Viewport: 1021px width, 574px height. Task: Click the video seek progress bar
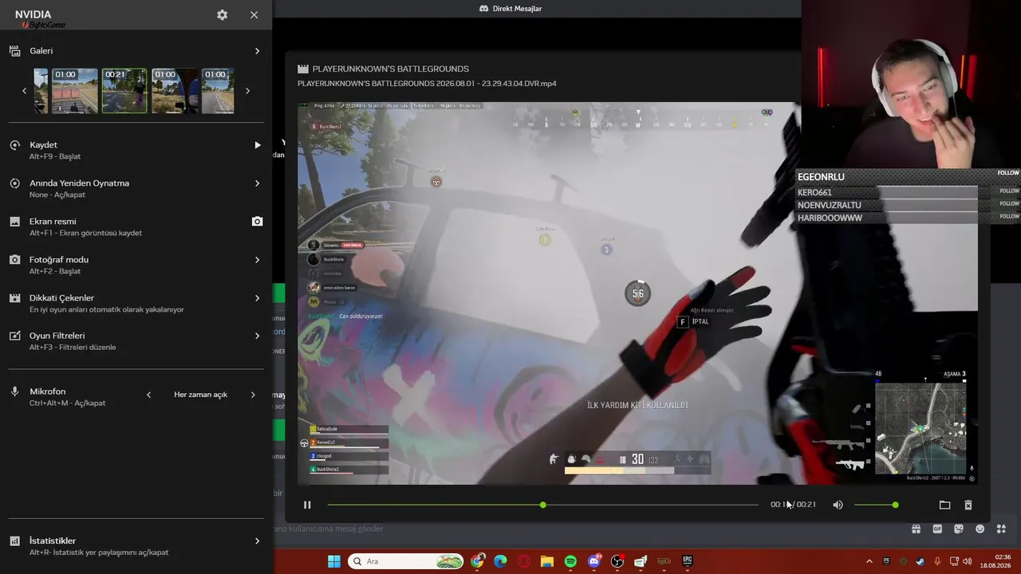tap(542, 505)
